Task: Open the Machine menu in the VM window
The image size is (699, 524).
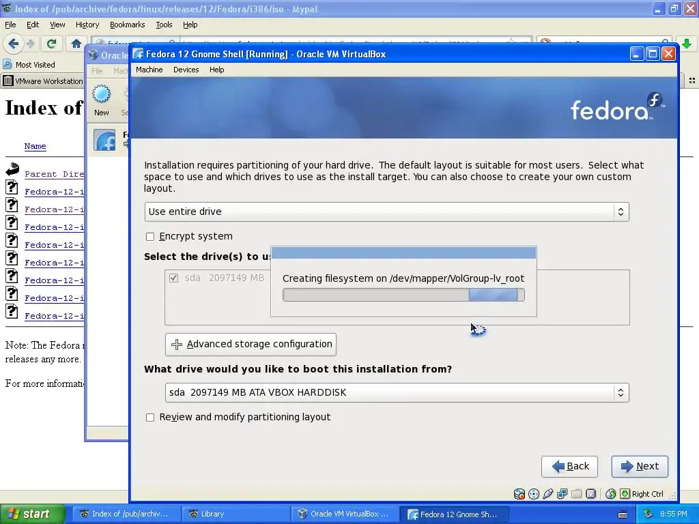Action: (x=149, y=70)
